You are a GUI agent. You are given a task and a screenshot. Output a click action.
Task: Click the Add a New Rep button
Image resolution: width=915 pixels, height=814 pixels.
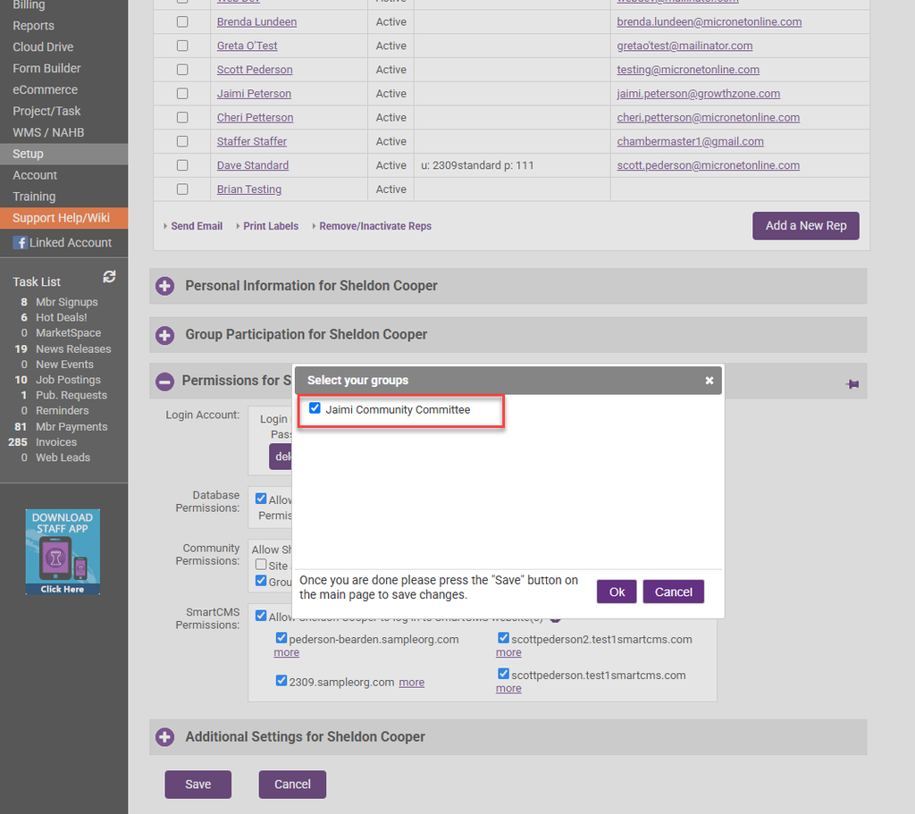(x=805, y=226)
